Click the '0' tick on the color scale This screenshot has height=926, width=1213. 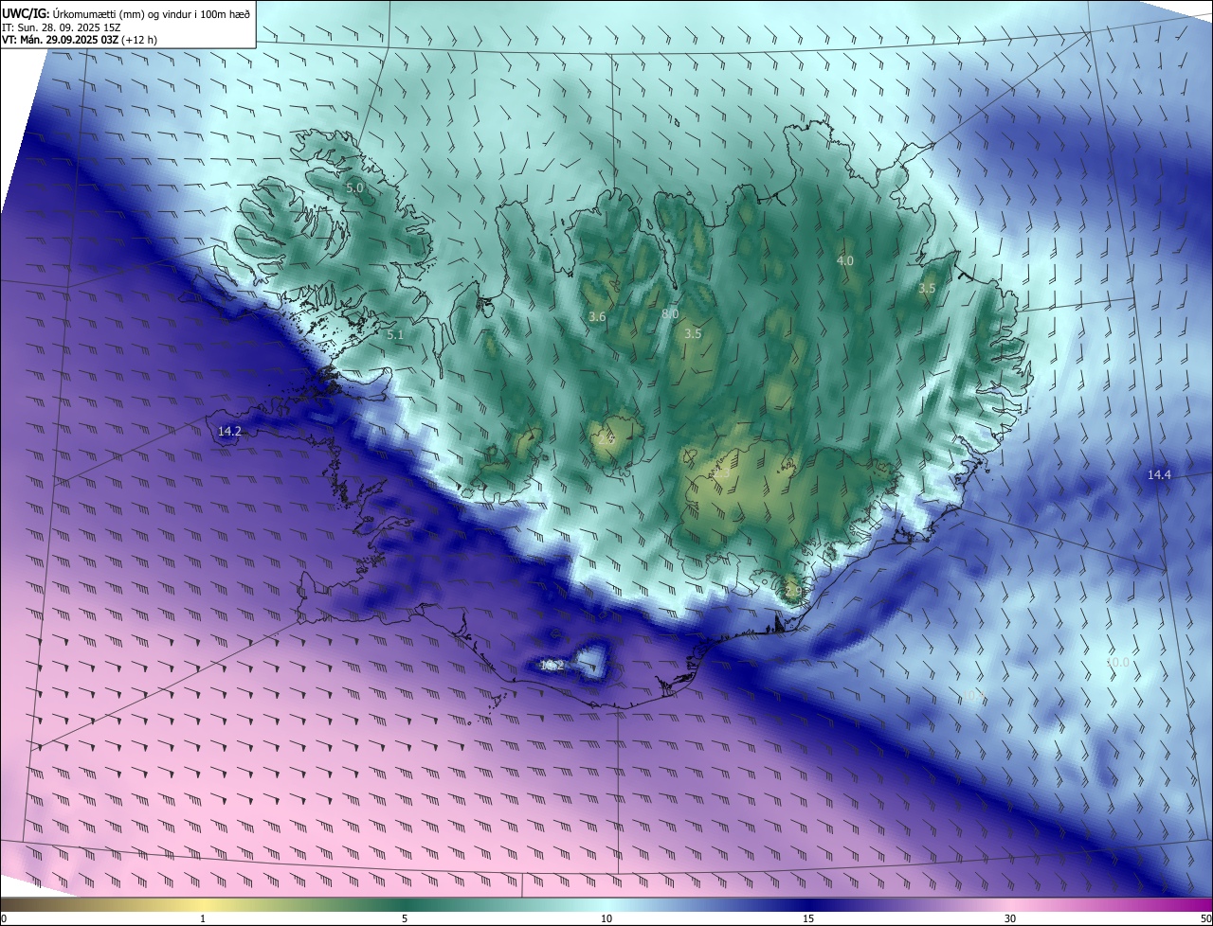click(x=4, y=918)
